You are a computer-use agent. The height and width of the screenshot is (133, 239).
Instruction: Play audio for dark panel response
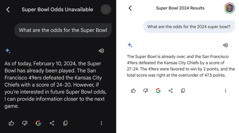(101, 51)
